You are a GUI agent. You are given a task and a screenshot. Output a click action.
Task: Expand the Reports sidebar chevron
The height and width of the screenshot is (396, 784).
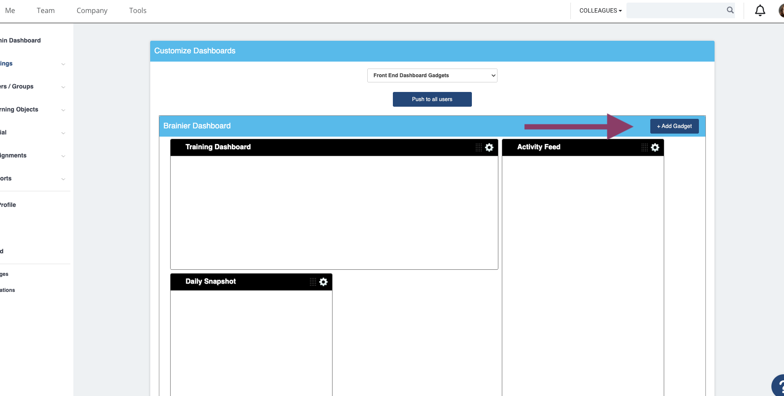point(63,179)
